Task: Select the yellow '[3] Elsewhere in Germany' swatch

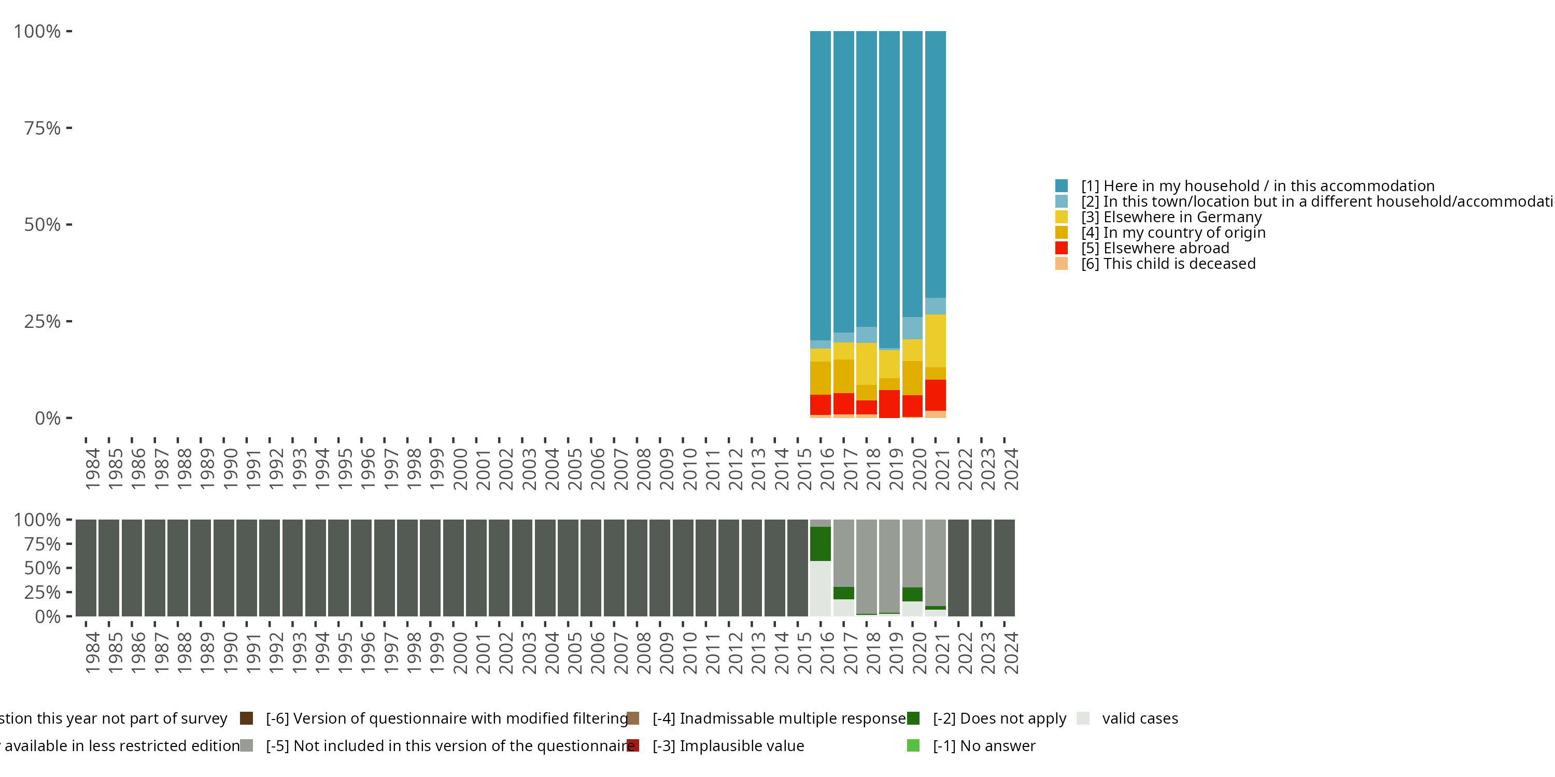Action: 1061,217
